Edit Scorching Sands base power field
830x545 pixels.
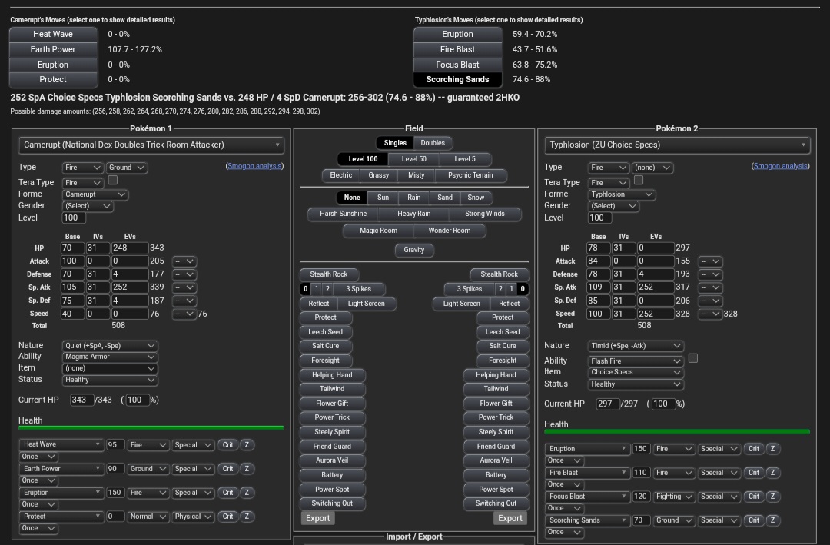click(x=641, y=520)
